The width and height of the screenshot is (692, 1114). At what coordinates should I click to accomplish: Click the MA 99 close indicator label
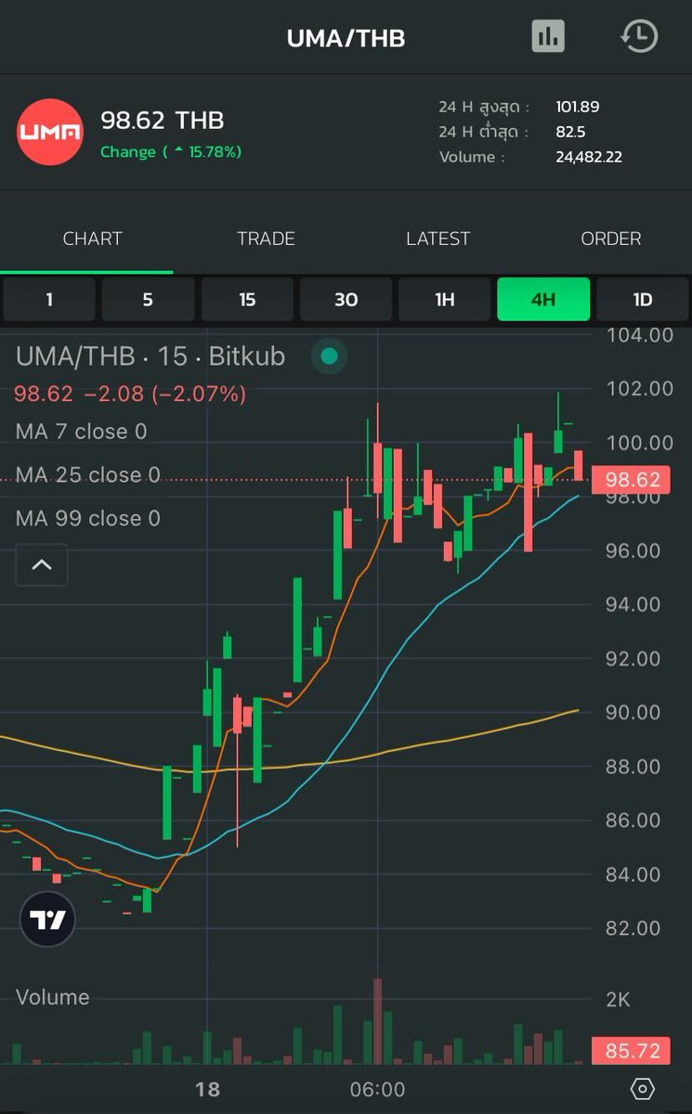click(x=88, y=518)
